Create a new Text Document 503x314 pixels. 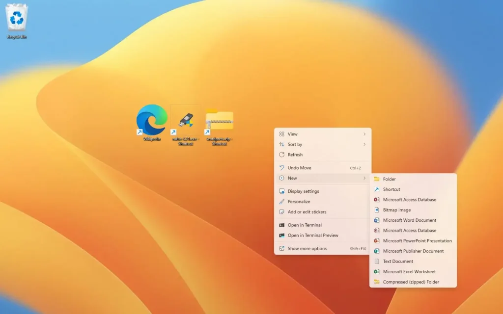tap(398, 262)
